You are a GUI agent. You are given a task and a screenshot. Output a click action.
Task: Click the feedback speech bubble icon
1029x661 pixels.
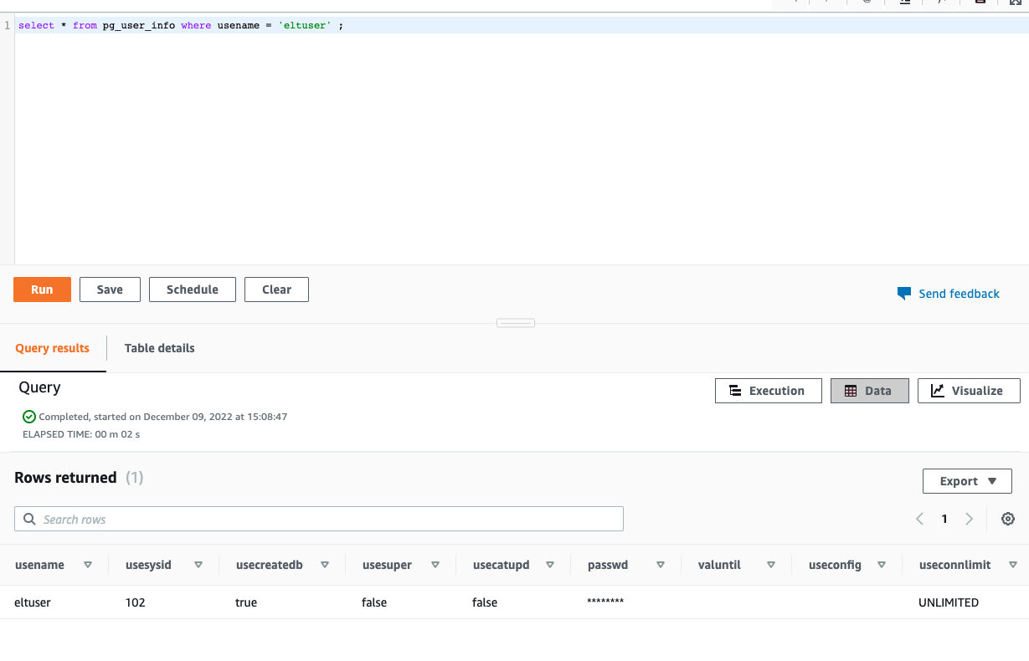point(903,294)
